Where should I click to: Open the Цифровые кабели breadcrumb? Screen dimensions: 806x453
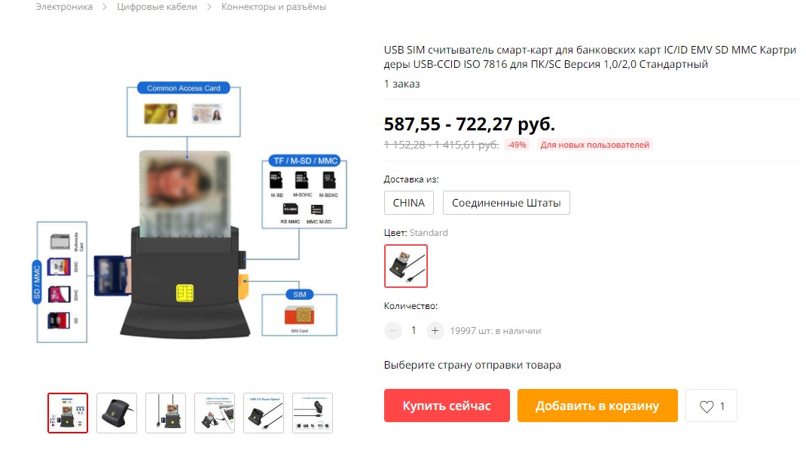(x=157, y=7)
